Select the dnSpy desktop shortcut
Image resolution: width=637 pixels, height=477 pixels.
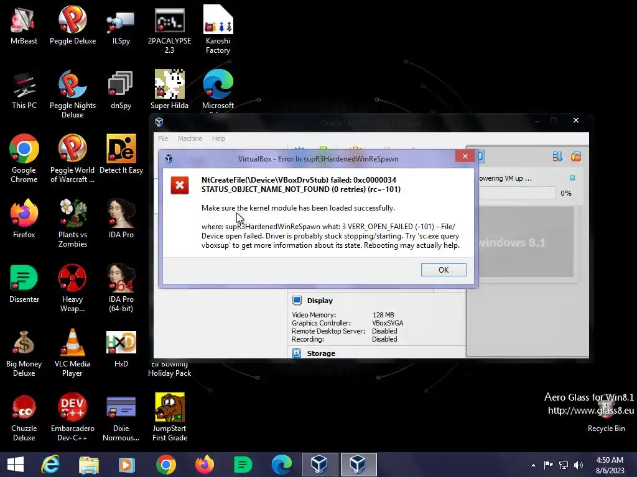coord(121,89)
